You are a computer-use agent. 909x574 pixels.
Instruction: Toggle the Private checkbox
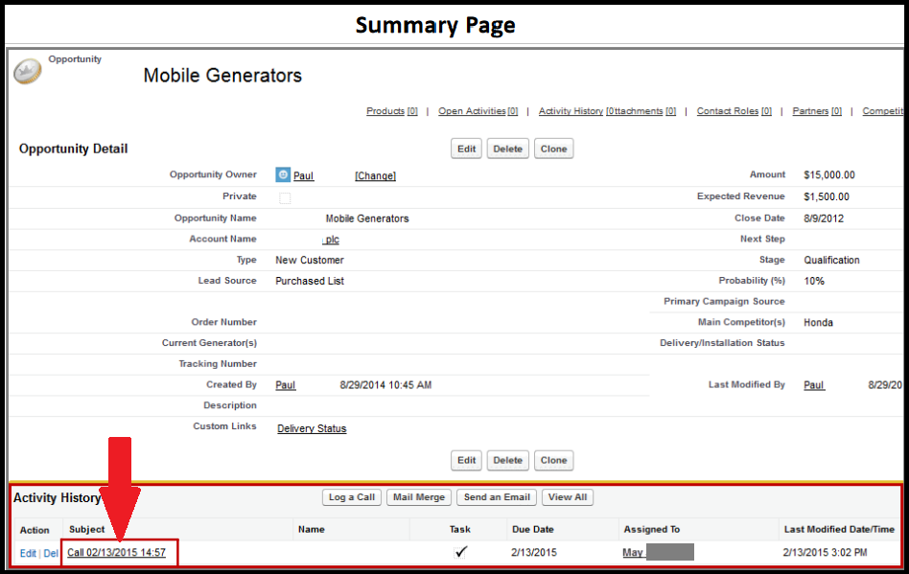[x=285, y=197]
